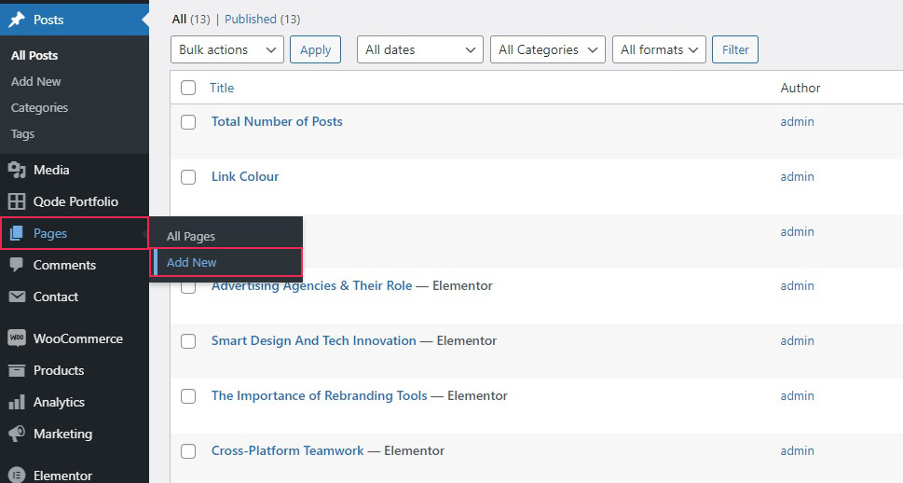The width and height of the screenshot is (903, 483).
Task: Click the Posts pushpin icon
Action: 17,19
